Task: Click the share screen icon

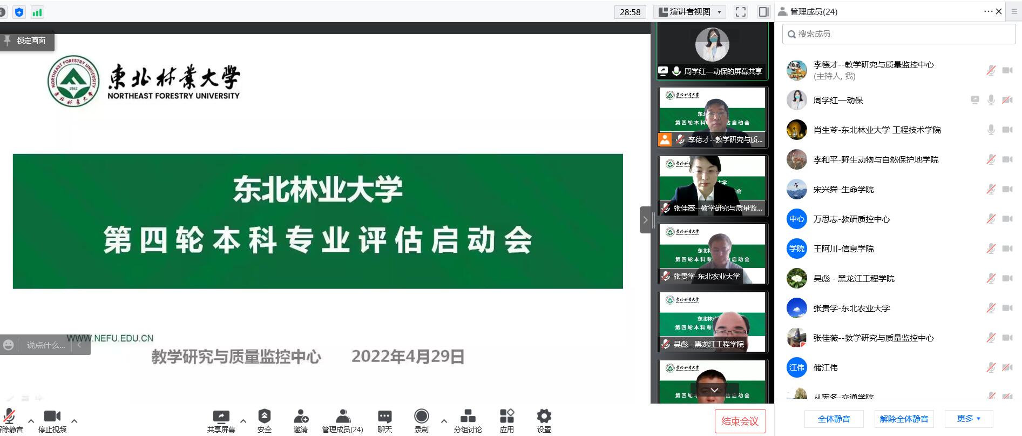Action: coord(221,417)
